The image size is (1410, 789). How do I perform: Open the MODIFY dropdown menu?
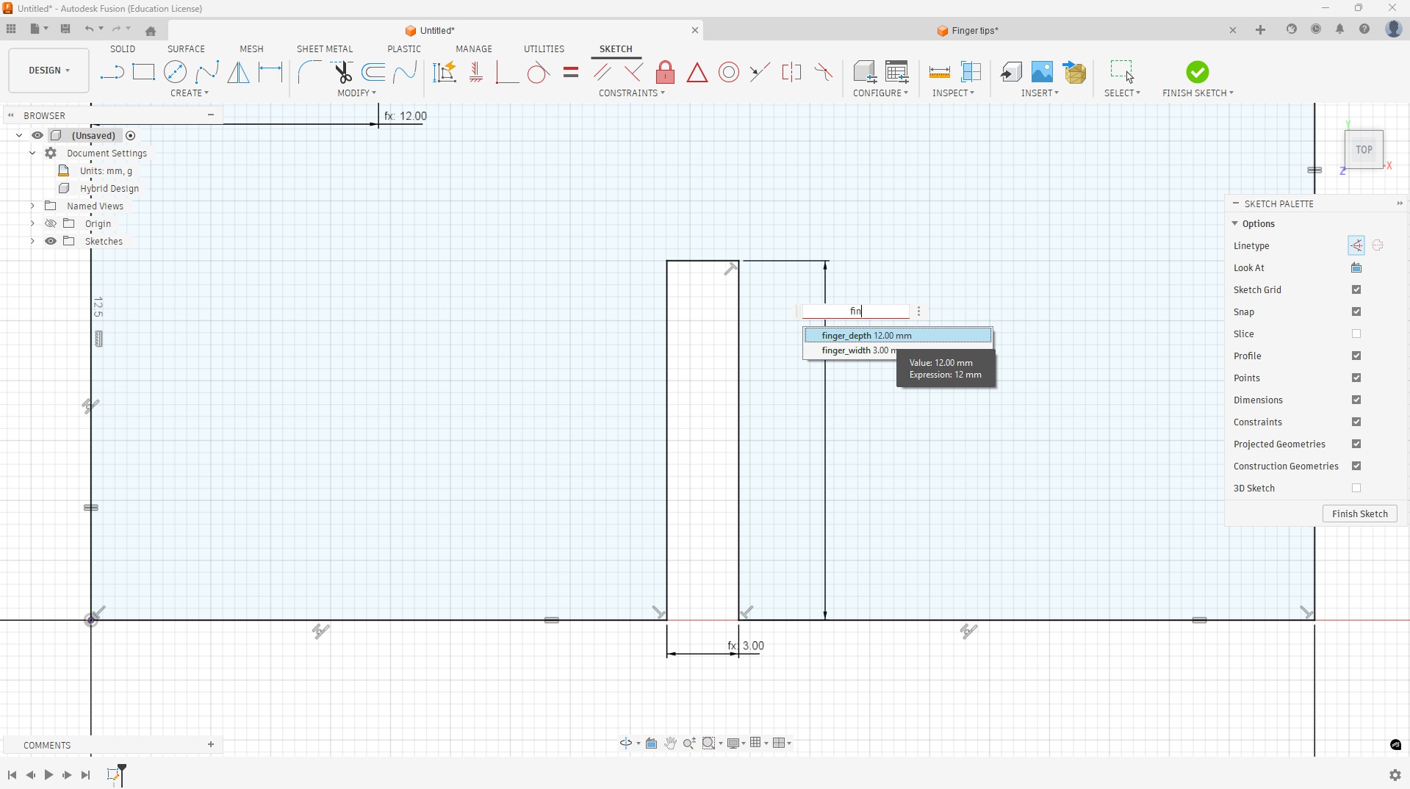coord(356,93)
